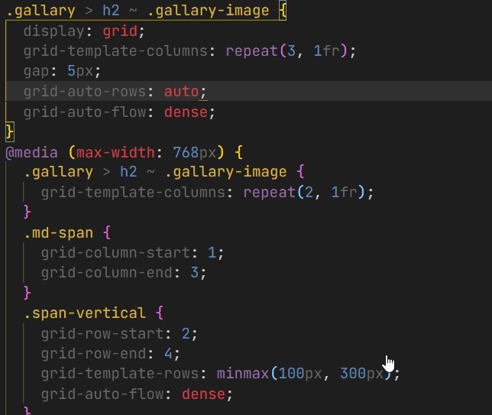
Task: Click 'grid-row-end' property
Action: pos(93,354)
